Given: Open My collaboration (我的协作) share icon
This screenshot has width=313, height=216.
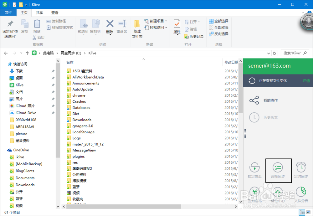Looking at the screenshot, I should click(254, 100).
